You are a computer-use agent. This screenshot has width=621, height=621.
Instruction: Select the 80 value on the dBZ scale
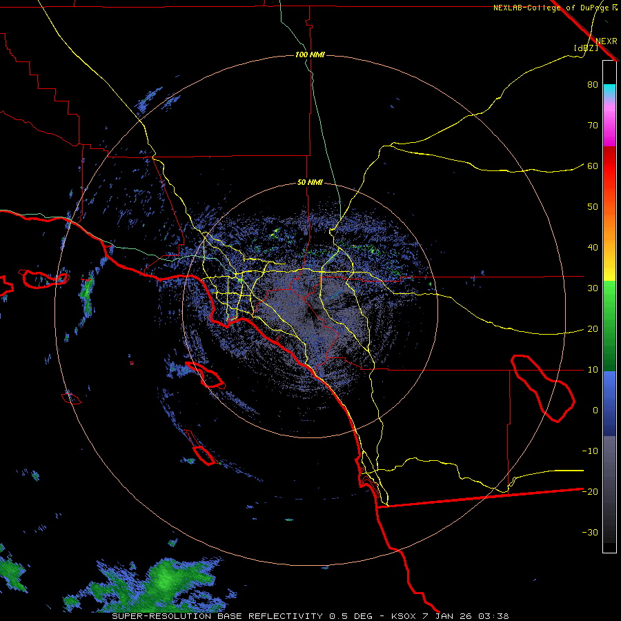[593, 85]
